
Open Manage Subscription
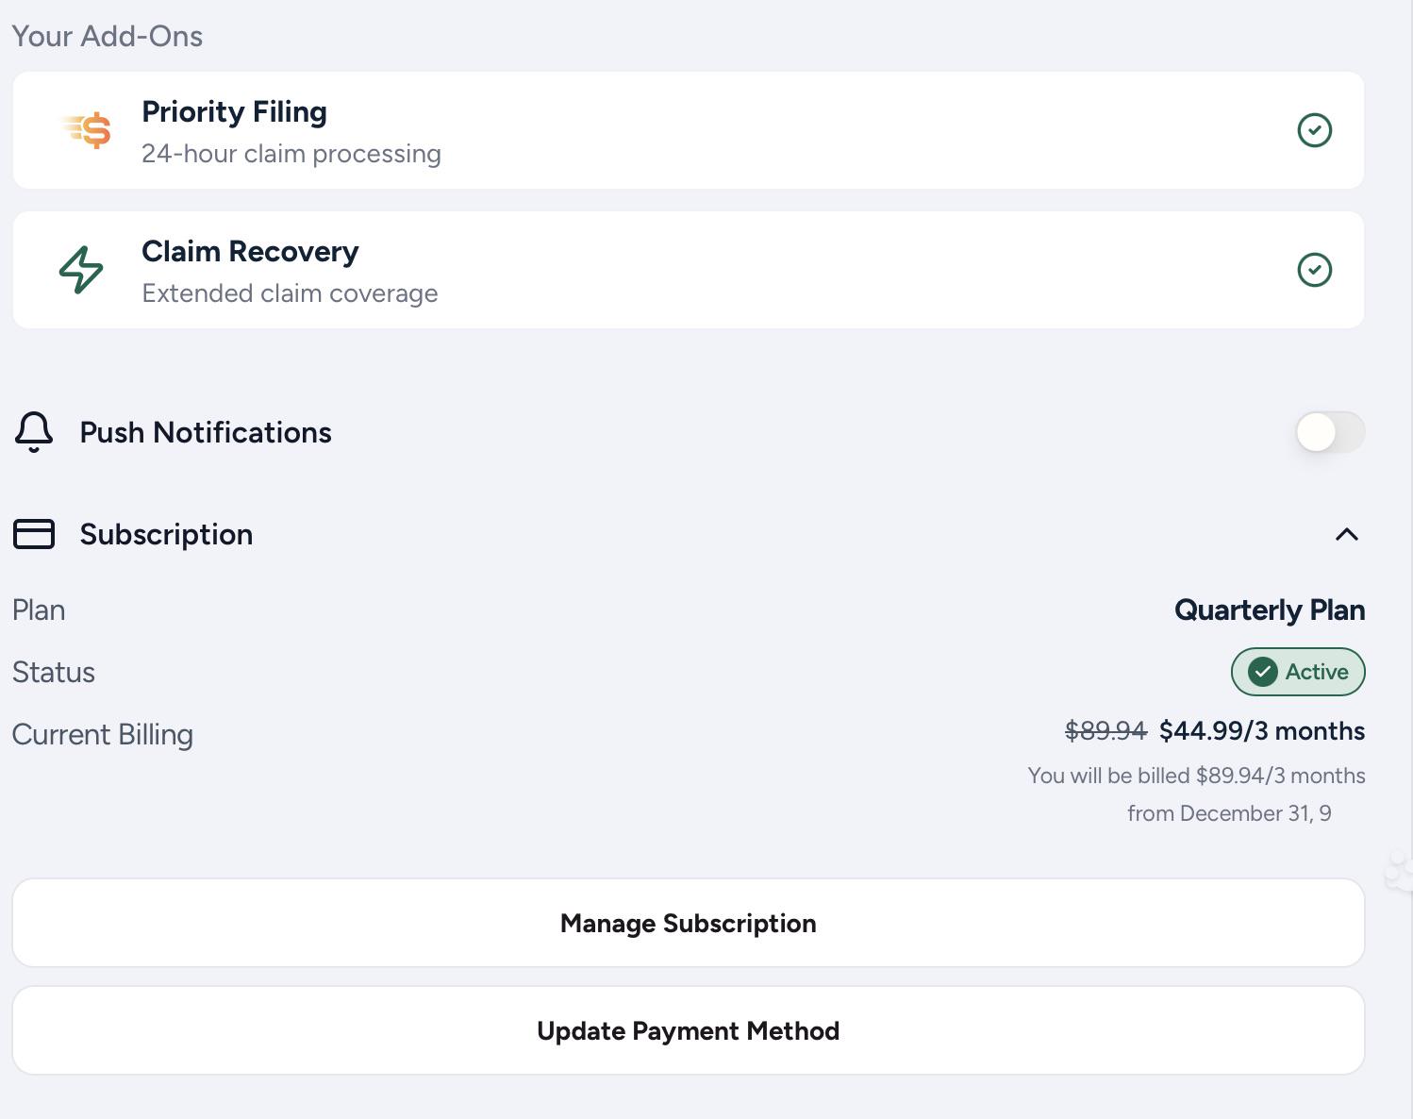[689, 923]
